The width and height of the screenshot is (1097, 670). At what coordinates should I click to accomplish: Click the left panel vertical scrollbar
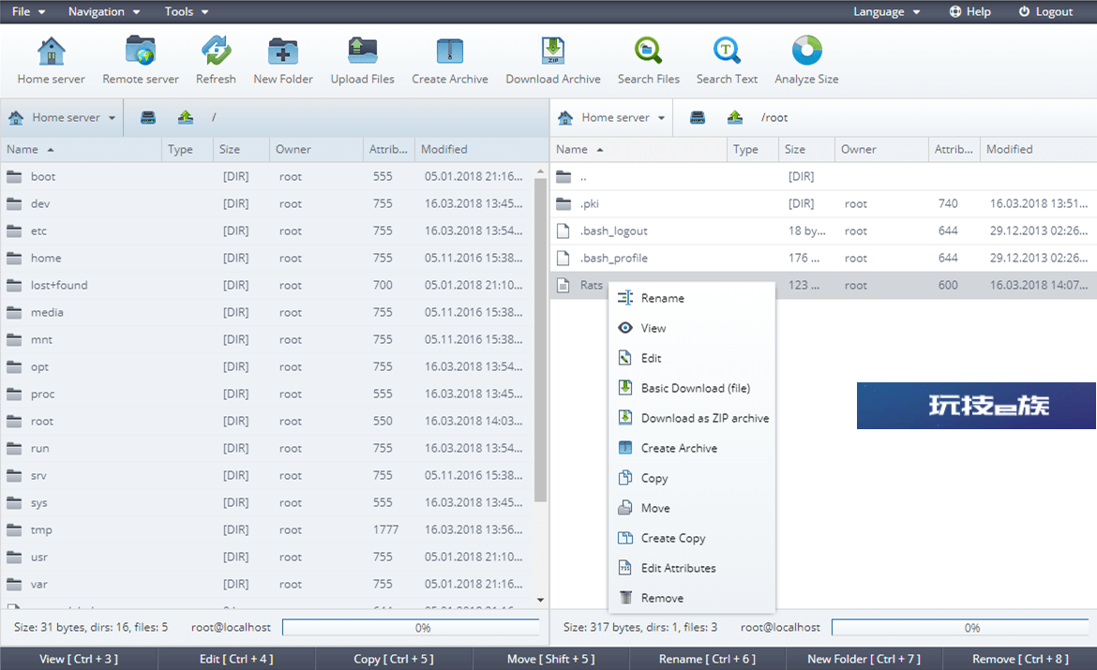tap(540, 340)
